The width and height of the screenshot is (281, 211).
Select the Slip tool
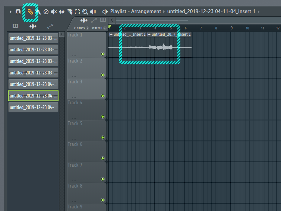click(x=61, y=12)
